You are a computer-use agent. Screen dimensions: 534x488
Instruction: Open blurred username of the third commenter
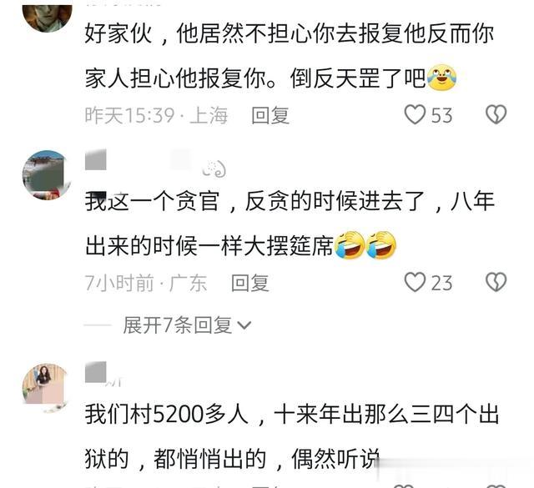point(102,374)
